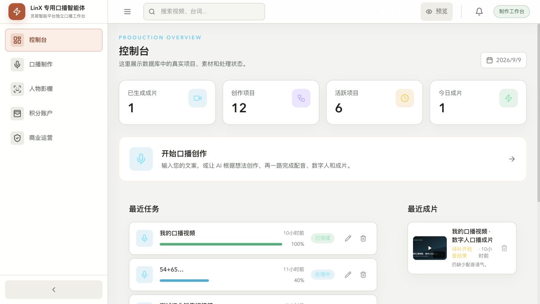Screen dimensions: 540x304
Task: Click the 创作项目 count 12
Action: pos(239,108)
